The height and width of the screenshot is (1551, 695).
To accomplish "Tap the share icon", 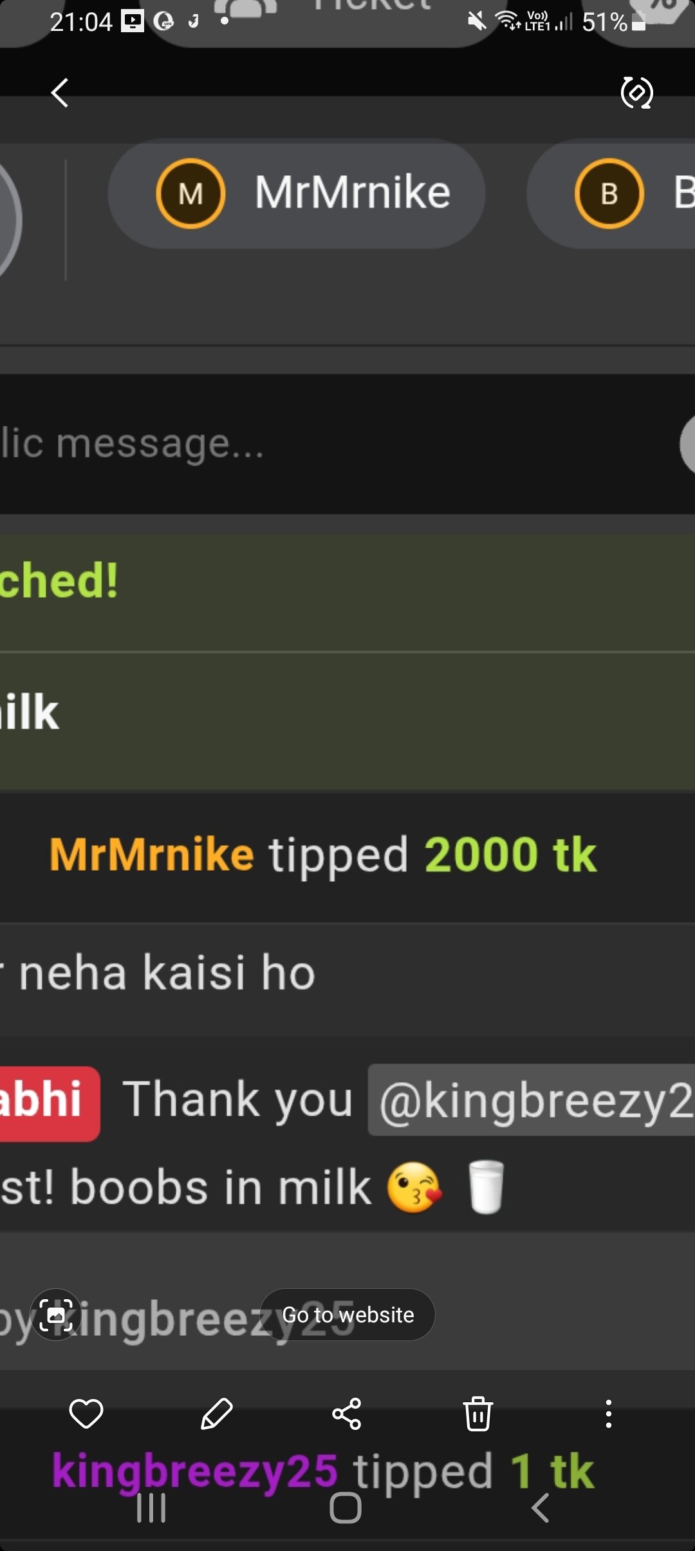I will [347, 1414].
